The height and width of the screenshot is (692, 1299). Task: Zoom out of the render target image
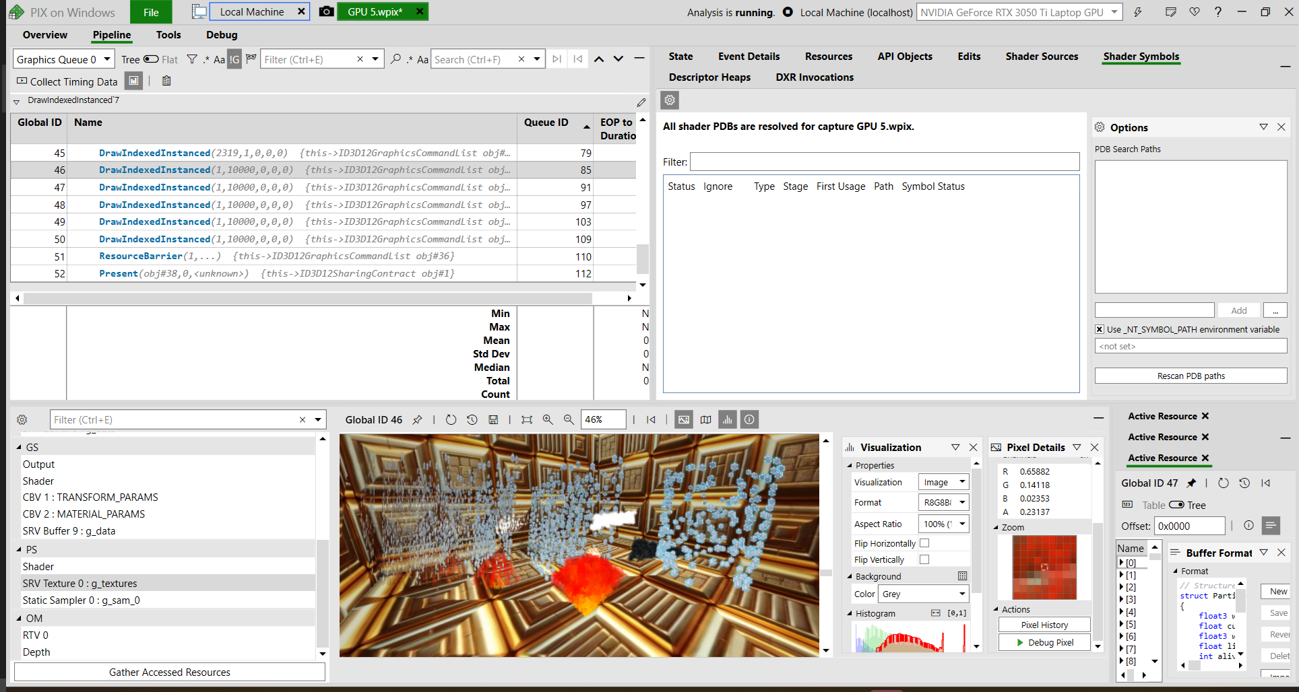point(569,419)
